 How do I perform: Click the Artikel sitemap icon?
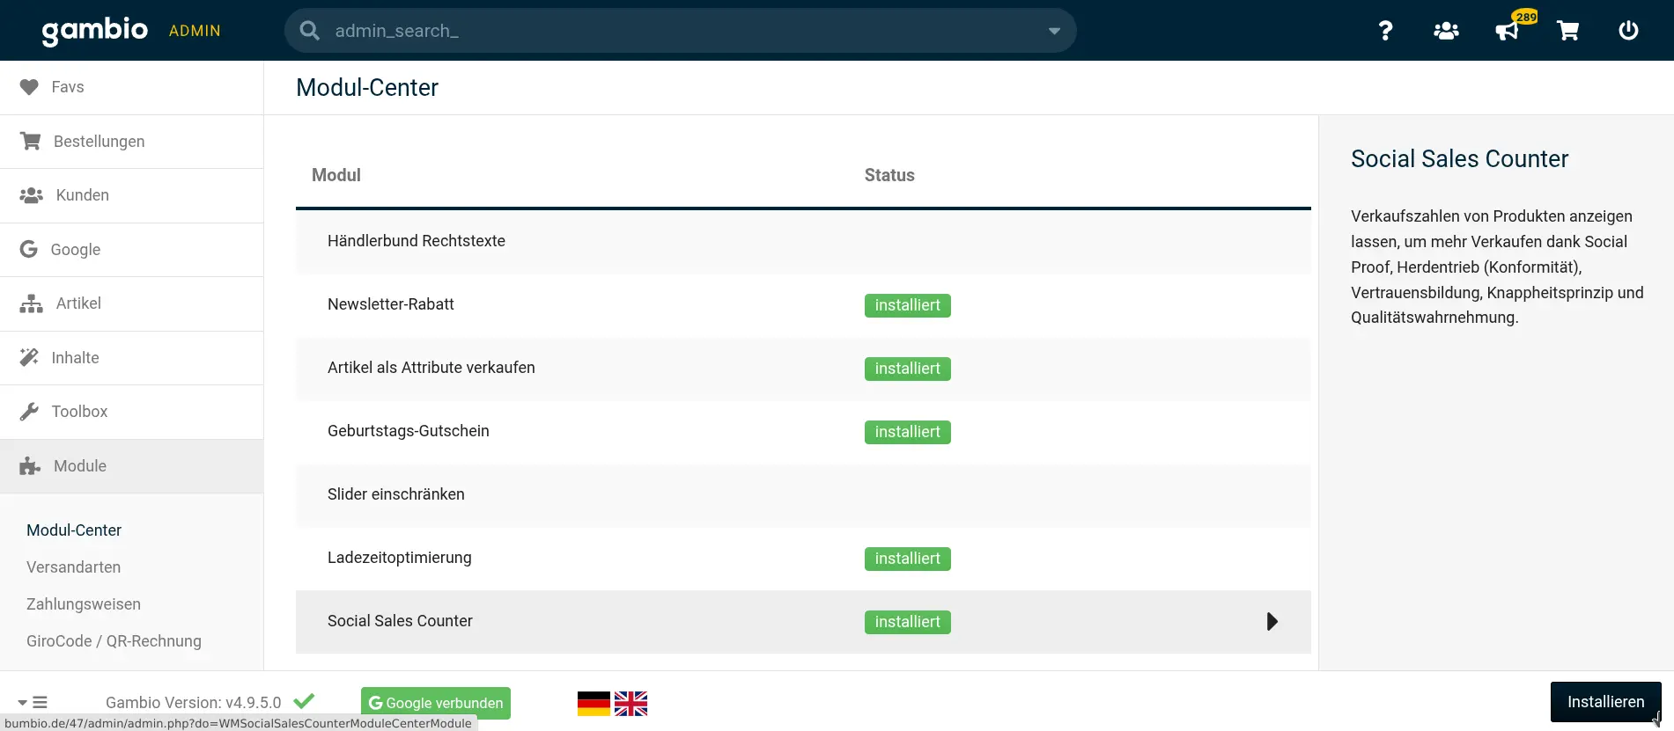(32, 303)
